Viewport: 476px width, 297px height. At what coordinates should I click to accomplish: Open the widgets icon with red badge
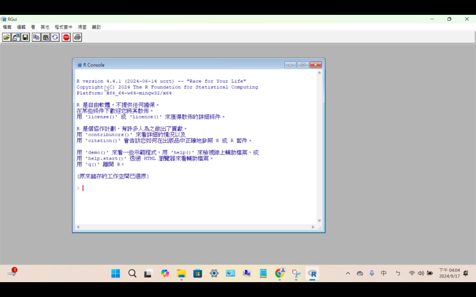pos(12,272)
